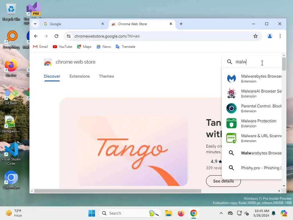The image size is (293, 220).
Task: Open Copilot Preview from the taskbar
Action: (284, 213)
